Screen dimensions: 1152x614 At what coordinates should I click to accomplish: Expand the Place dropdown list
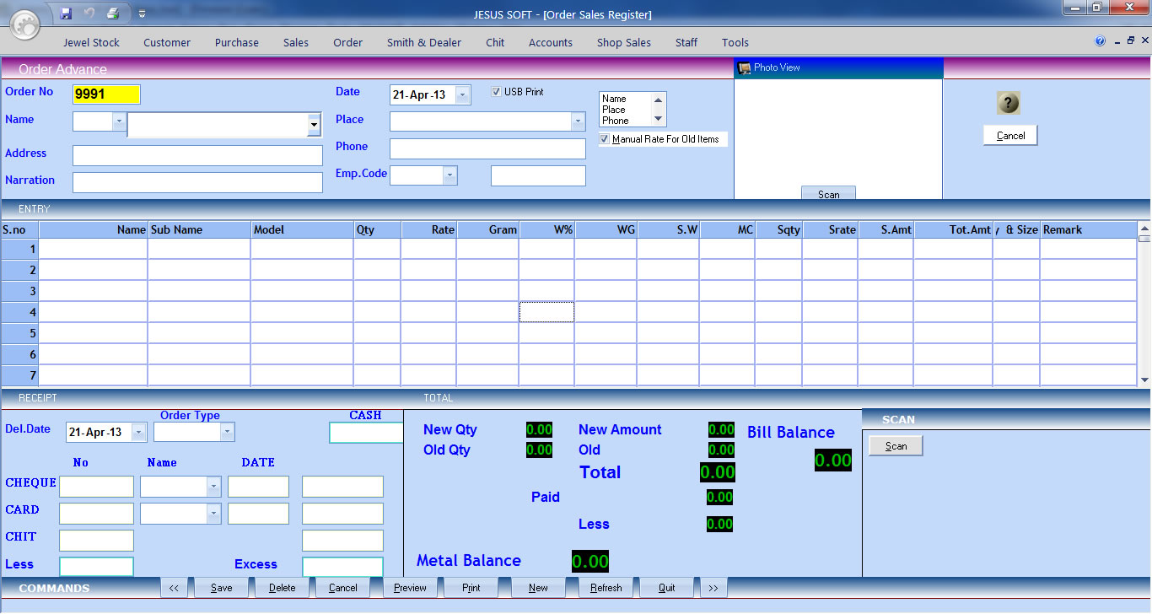[x=578, y=121]
